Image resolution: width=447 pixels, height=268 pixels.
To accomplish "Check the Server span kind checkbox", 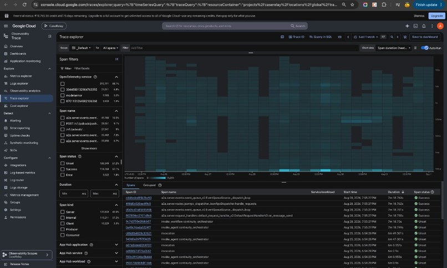I will pos(63,212).
